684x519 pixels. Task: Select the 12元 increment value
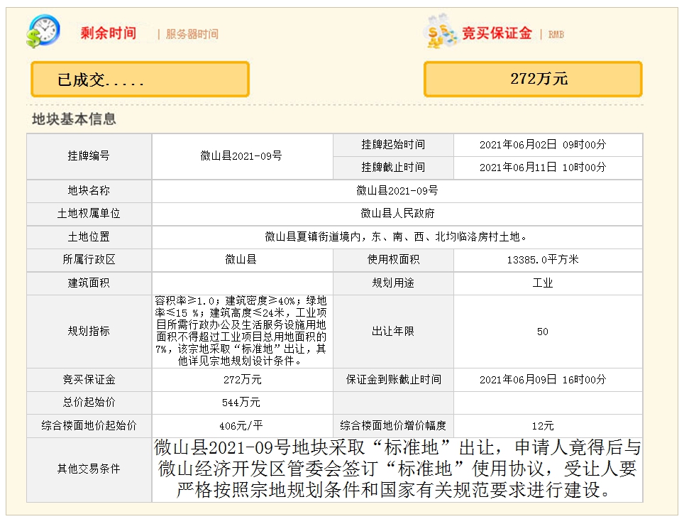coord(543,425)
